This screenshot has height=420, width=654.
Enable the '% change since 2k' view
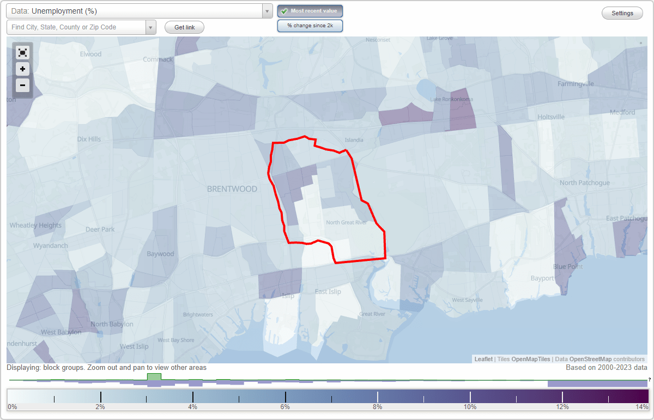(310, 25)
